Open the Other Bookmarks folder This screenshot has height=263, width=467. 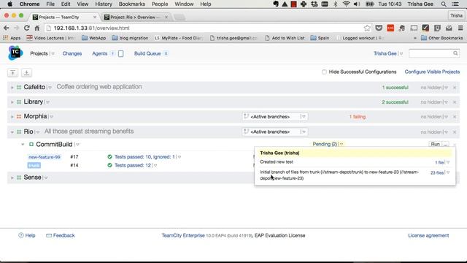point(442,38)
